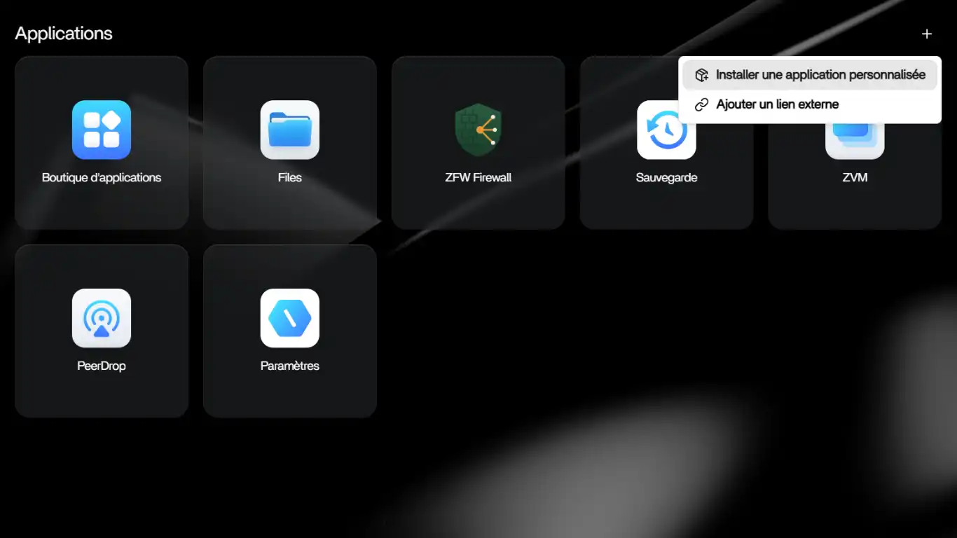Click the "Applications" heading
This screenshot has height=538, width=957.
[x=64, y=34]
